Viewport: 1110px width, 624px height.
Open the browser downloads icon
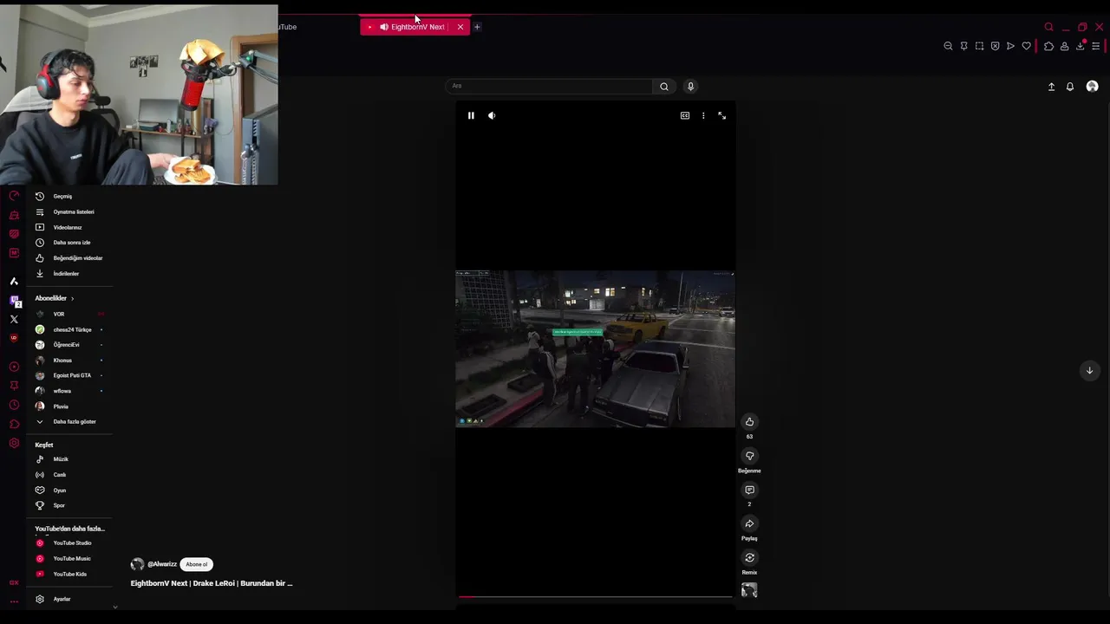pyautogui.click(x=1080, y=46)
